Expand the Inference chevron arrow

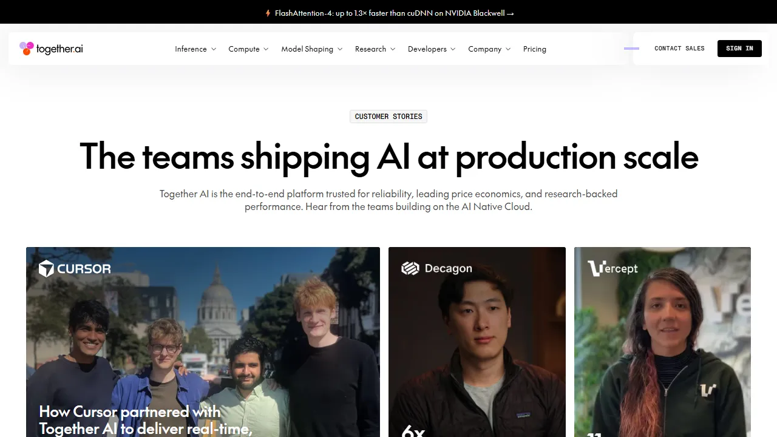[x=214, y=49]
